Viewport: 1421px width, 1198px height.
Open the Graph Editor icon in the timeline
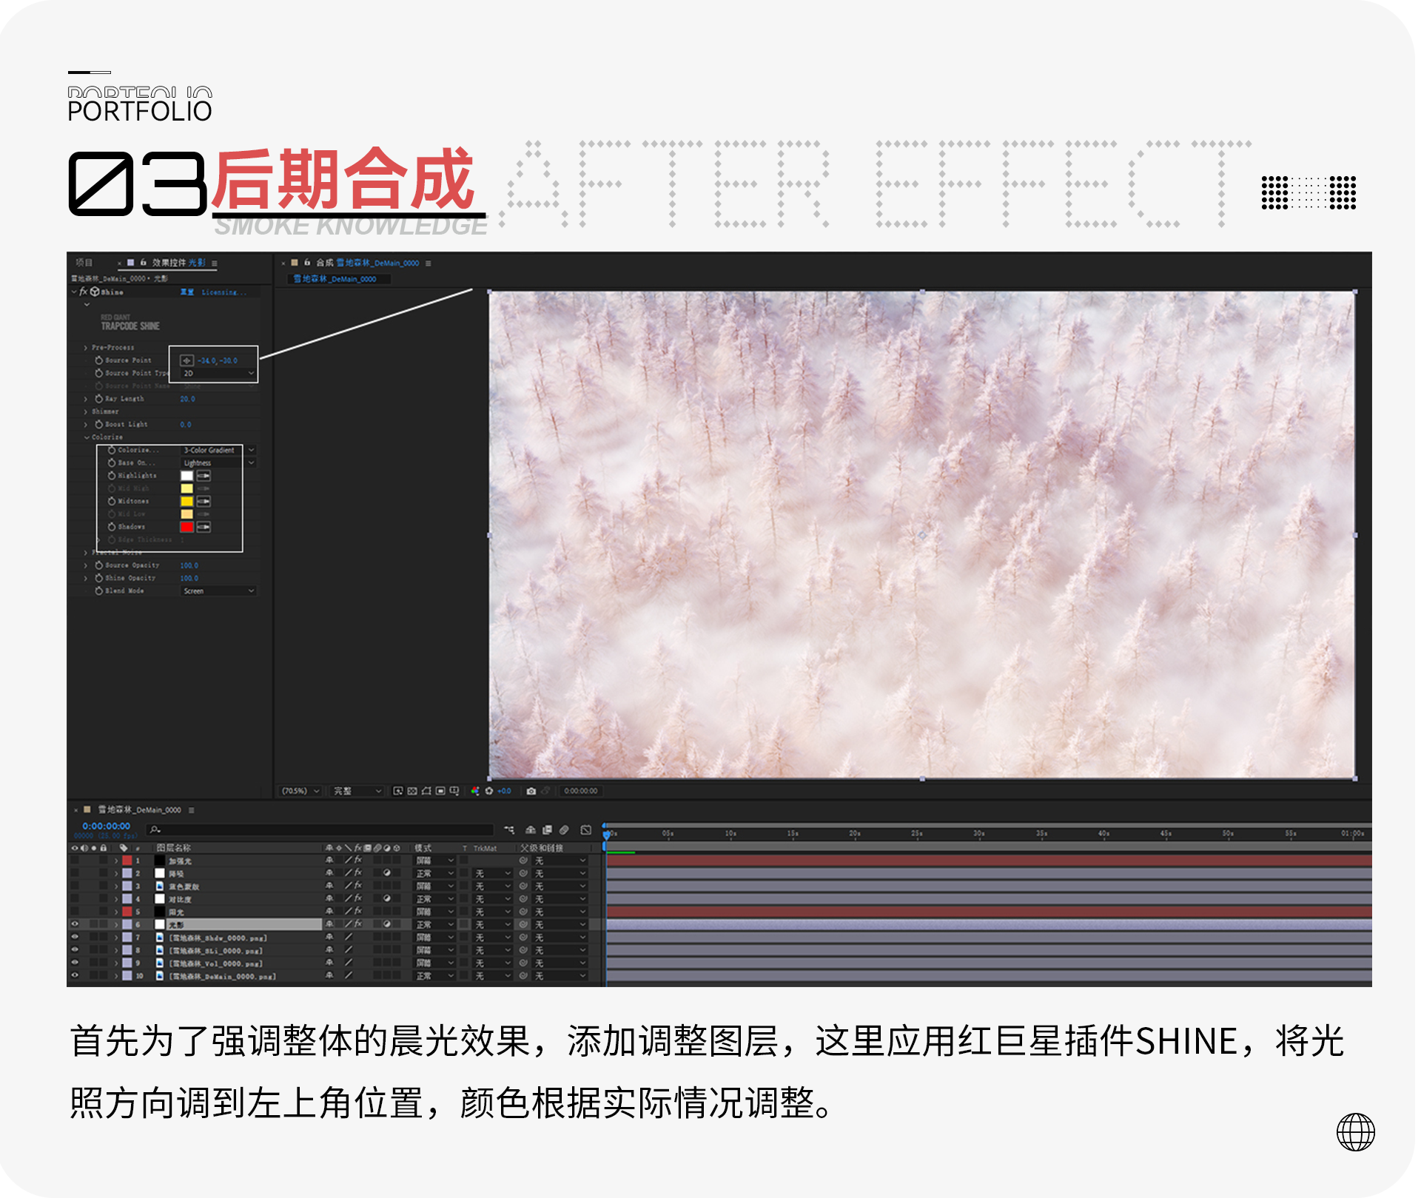[587, 829]
